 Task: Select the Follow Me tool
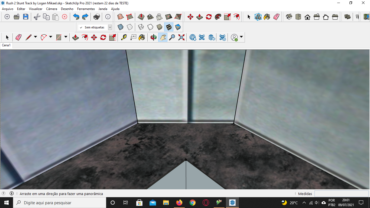[218, 17]
